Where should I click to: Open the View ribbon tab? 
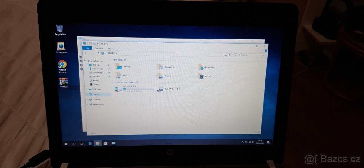pyautogui.click(x=110, y=49)
